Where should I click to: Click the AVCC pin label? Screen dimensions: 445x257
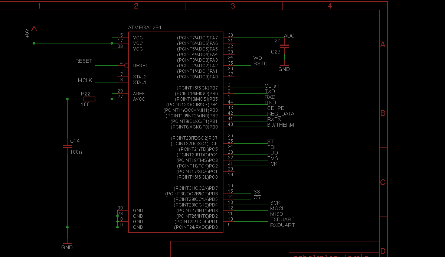point(139,99)
